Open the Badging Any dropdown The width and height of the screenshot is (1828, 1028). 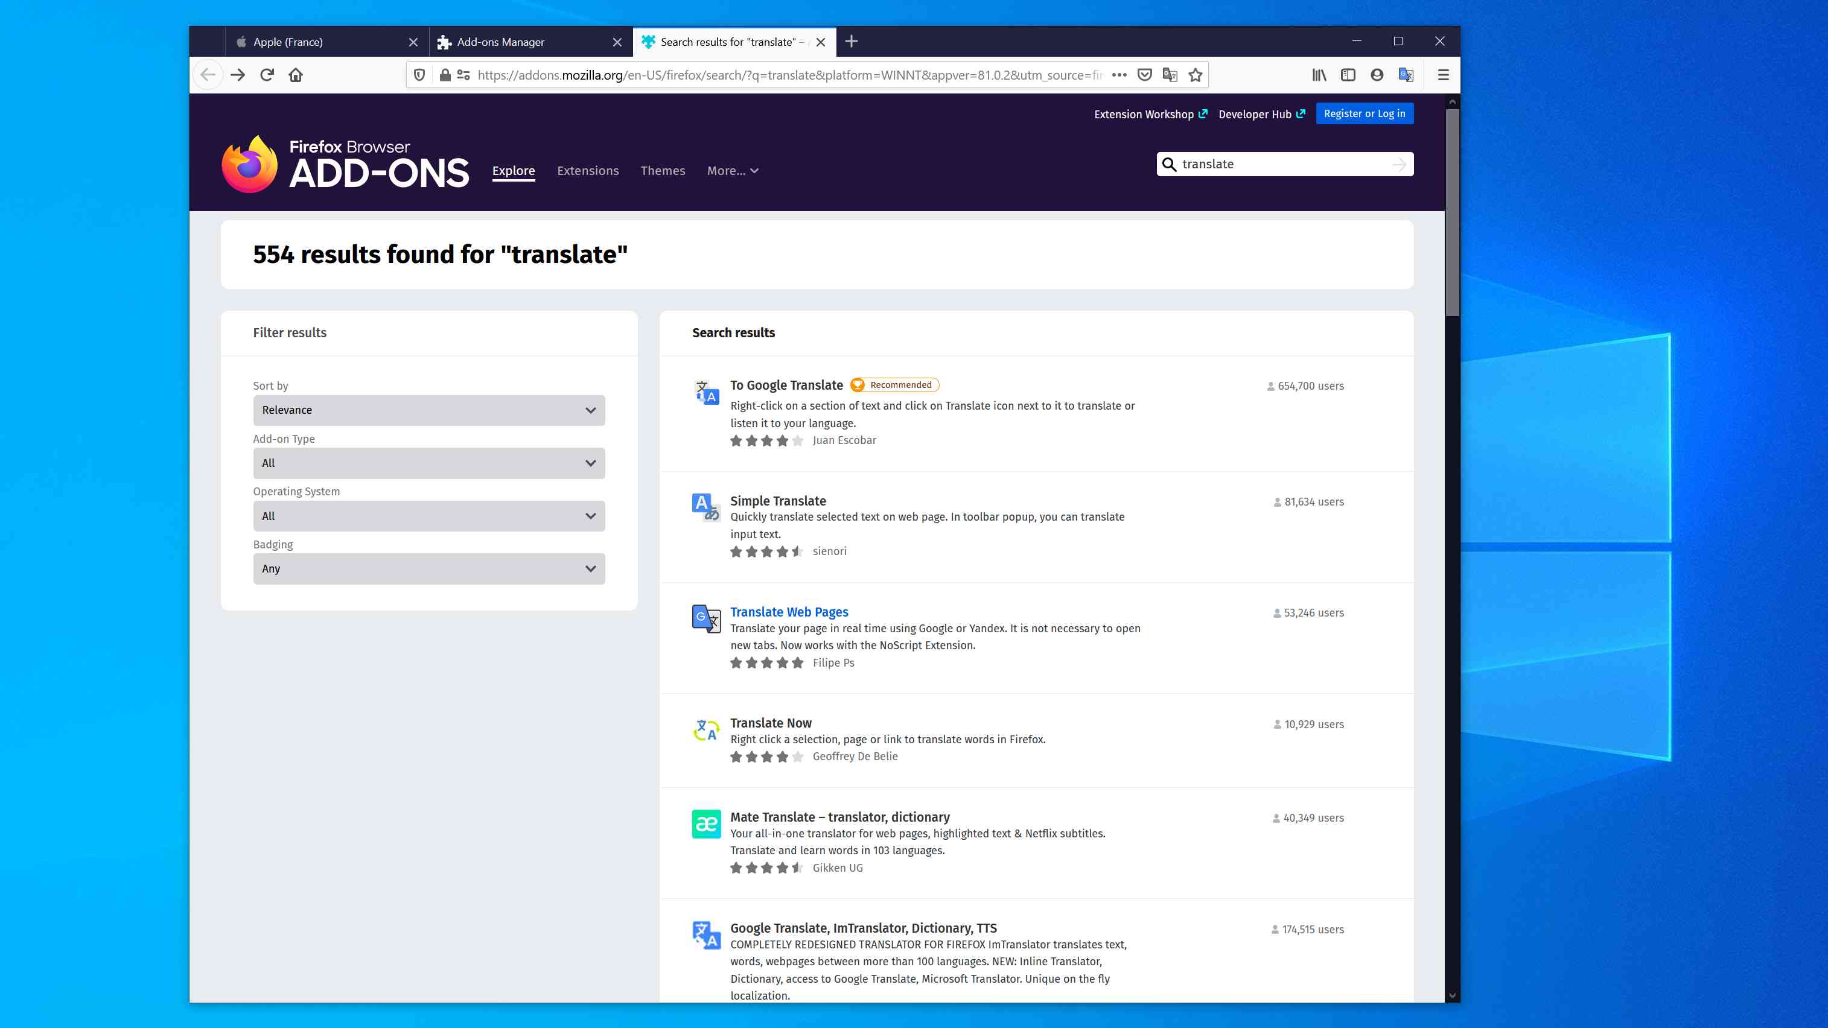[428, 569]
